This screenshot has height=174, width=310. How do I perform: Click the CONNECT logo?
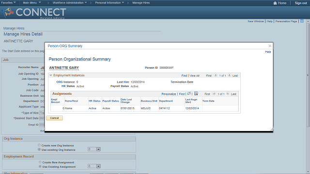pyautogui.click(x=33, y=13)
